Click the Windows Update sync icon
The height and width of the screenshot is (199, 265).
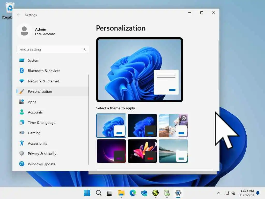tap(22, 164)
